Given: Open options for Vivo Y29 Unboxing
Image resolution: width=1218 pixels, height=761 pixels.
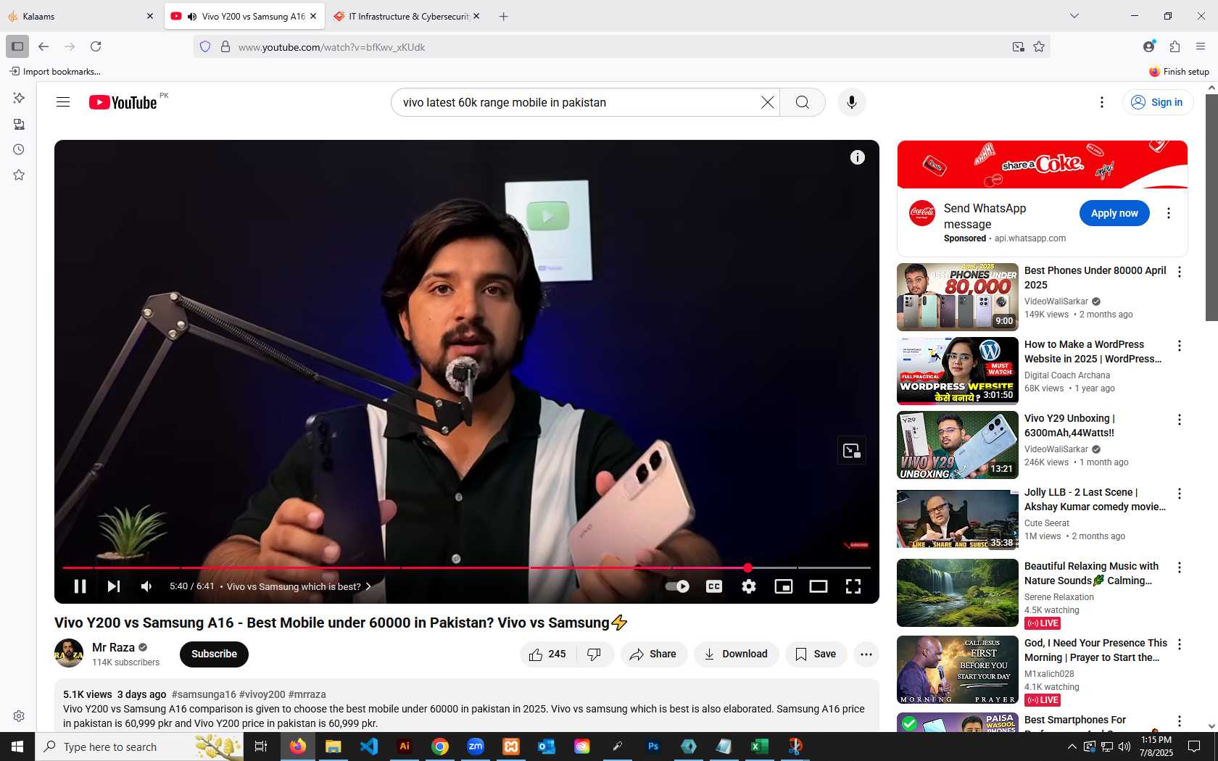Looking at the screenshot, I should [x=1180, y=420].
